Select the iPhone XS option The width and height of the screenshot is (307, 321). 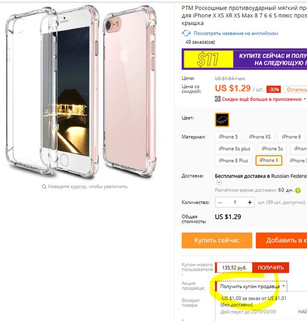(x=260, y=137)
